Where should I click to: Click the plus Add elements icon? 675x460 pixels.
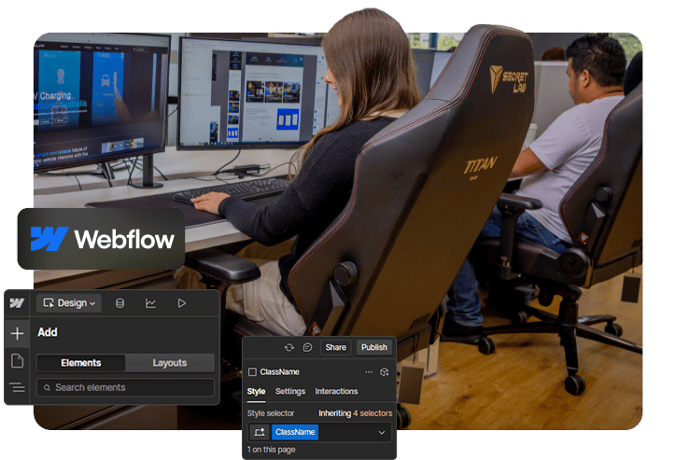coord(17,333)
